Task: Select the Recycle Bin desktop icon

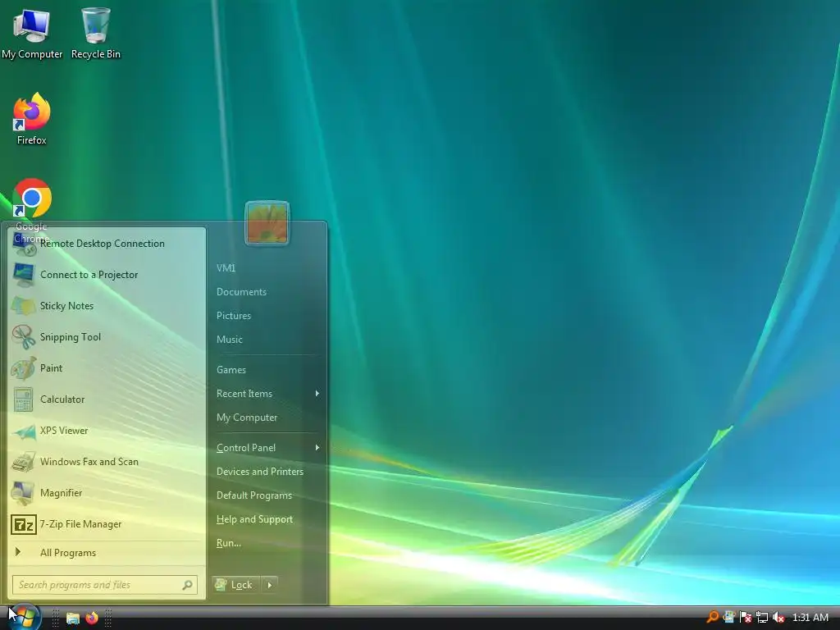Action: pos(96,33)
